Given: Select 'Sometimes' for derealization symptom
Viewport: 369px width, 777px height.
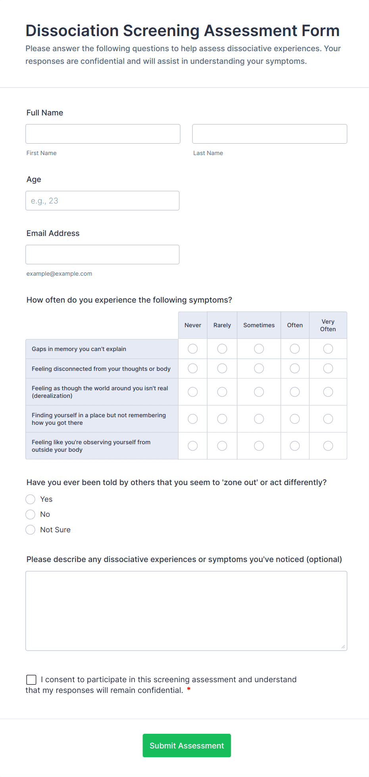Looking at the screenshot, I should pos(259,391).
